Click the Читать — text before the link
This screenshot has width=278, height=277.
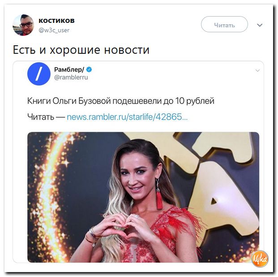(x=46, y=117)
